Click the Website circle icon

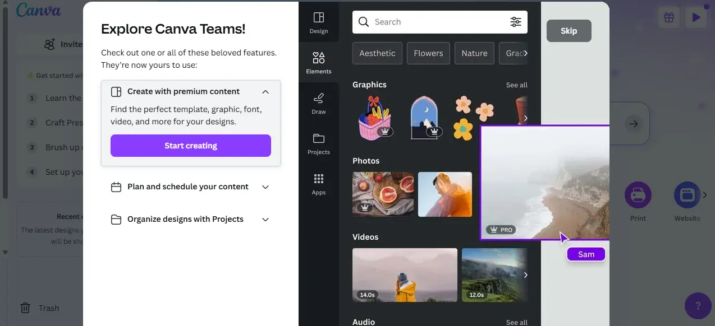tap(687, 195)
